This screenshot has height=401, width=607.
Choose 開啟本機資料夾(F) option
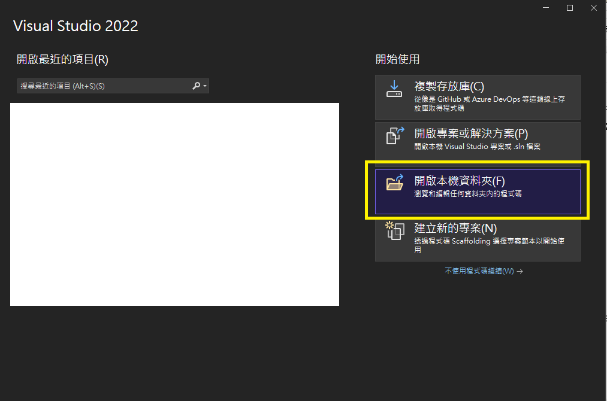coord(478,192)
